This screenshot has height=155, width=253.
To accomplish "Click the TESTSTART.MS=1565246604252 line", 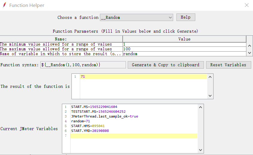I will [x=98, y=112].
